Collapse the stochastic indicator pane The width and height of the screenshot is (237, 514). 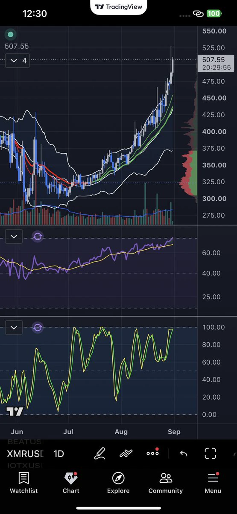tap(14, 328)
